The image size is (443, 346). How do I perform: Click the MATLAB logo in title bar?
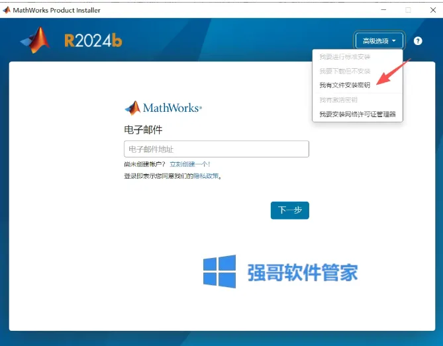click(x=7, y=10)
